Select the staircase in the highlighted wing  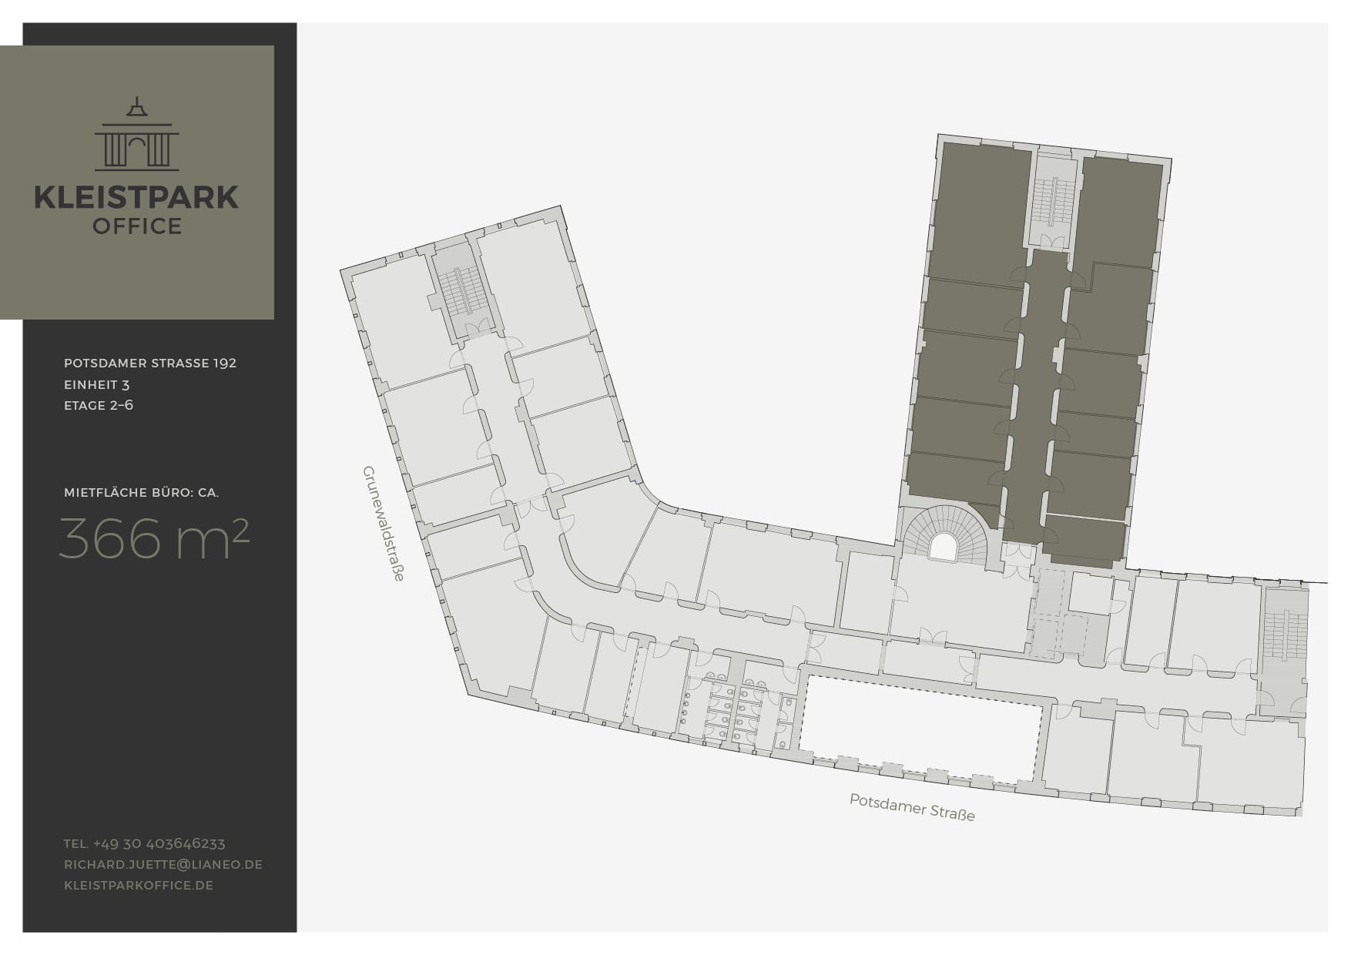pyautogui.click(x=1053, y=202)
